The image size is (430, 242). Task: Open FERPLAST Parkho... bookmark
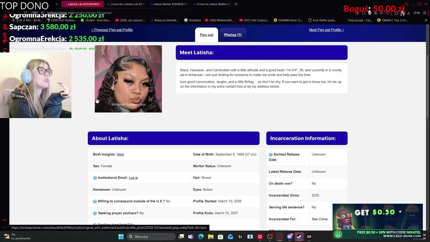point(61,20)
